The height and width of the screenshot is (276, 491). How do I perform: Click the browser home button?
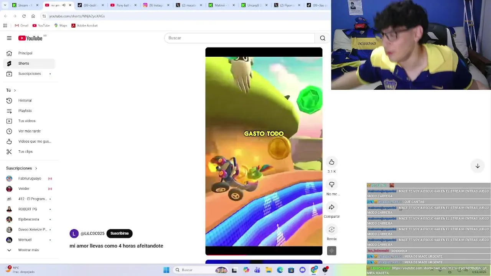tap(33, 16)
